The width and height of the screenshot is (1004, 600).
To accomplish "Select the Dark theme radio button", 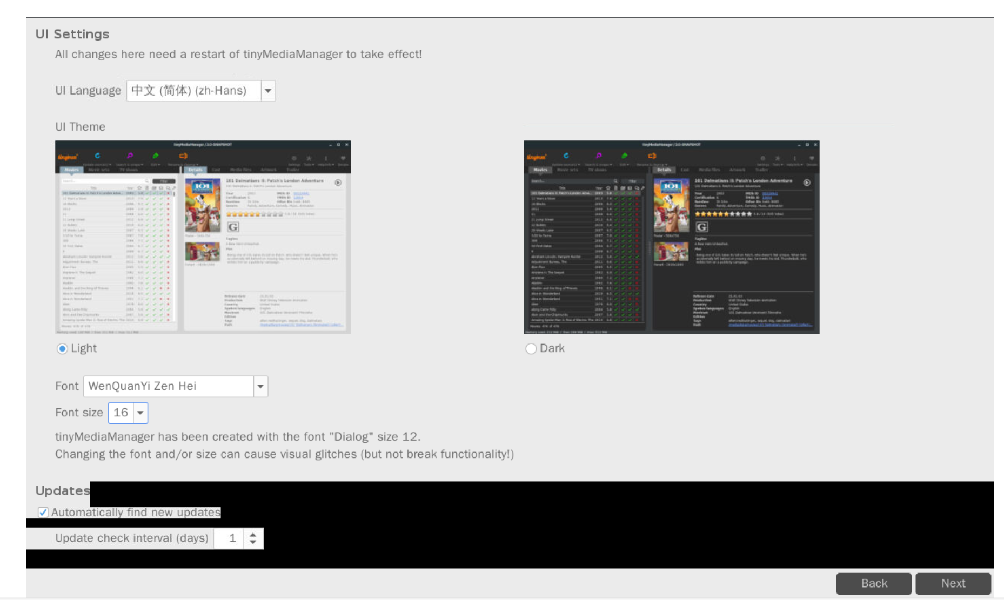I will 531,349.
